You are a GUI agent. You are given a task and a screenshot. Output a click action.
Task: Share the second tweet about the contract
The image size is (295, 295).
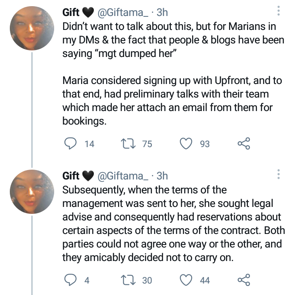click(x=244, y=280)
